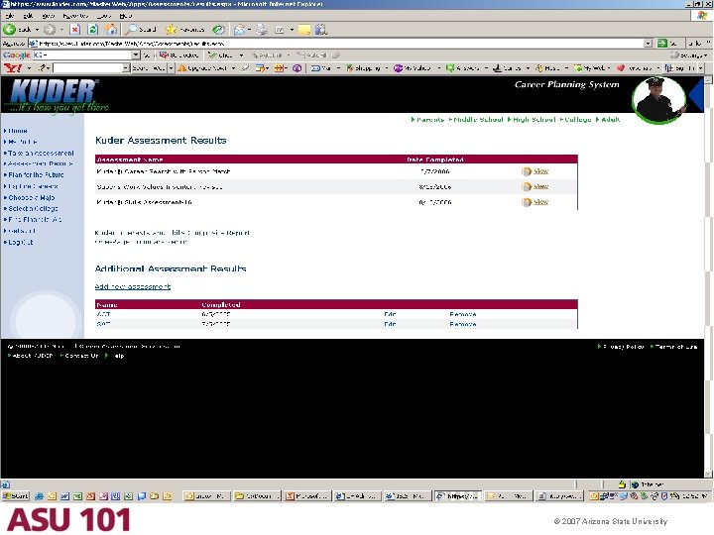Open the Favorites menu

click(x=75, y=16)
